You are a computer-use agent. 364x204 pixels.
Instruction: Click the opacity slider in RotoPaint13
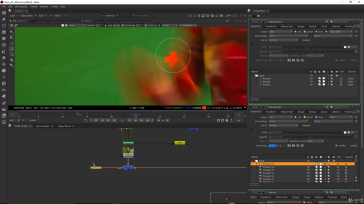(x=318, y=52)
